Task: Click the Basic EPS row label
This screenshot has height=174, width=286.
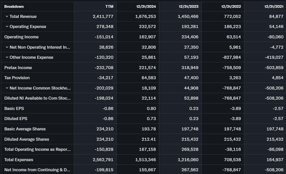Action: tap(14, 109)
